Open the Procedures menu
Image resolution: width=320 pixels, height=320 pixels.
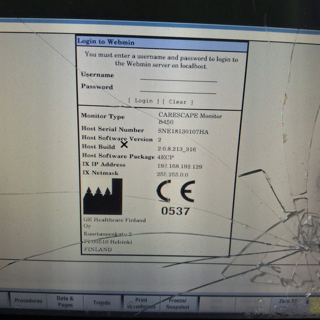click(x=28, y=301)
